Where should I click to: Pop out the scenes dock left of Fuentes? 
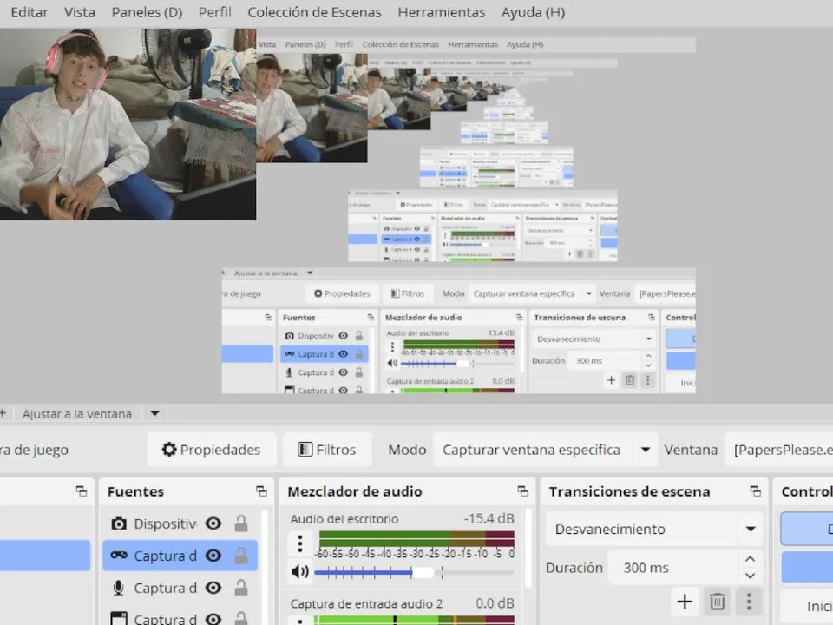point(81,491)
